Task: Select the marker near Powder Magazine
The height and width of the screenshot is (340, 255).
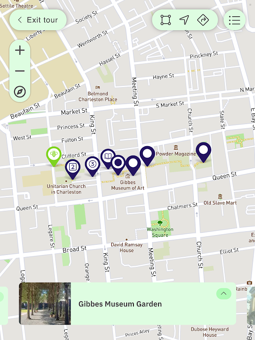Action: [x=147, y=156]
